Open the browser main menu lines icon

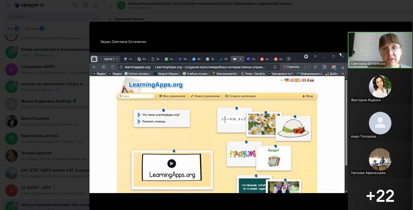coord(315,57)
